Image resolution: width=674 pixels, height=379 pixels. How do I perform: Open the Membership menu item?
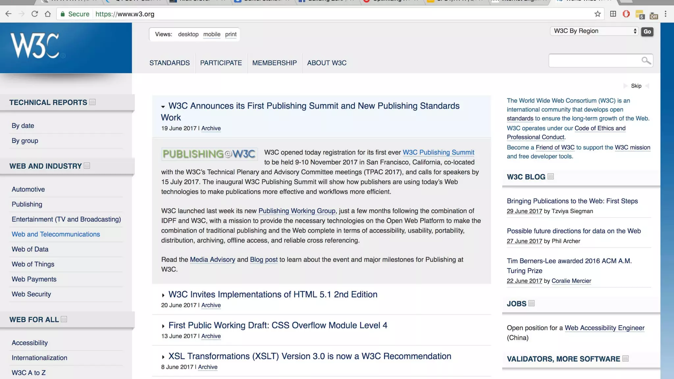[x=274, y=63]
